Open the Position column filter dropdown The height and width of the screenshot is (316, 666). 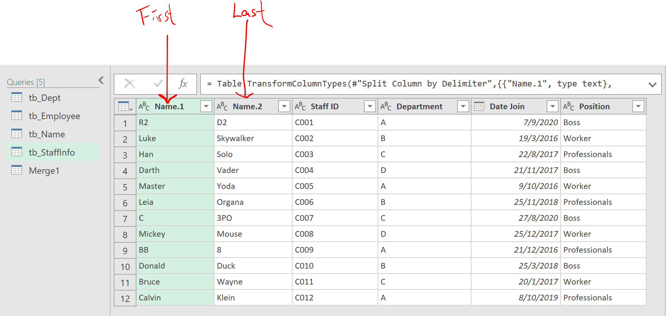[x=638, y=107]
